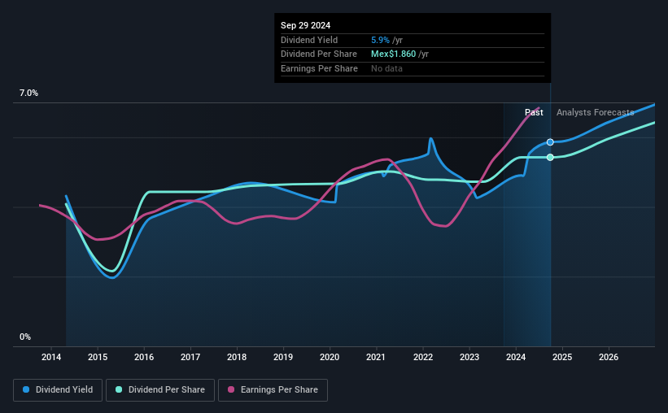Click the Sep 29 2024 tooltip date

(x=305, y=25)
